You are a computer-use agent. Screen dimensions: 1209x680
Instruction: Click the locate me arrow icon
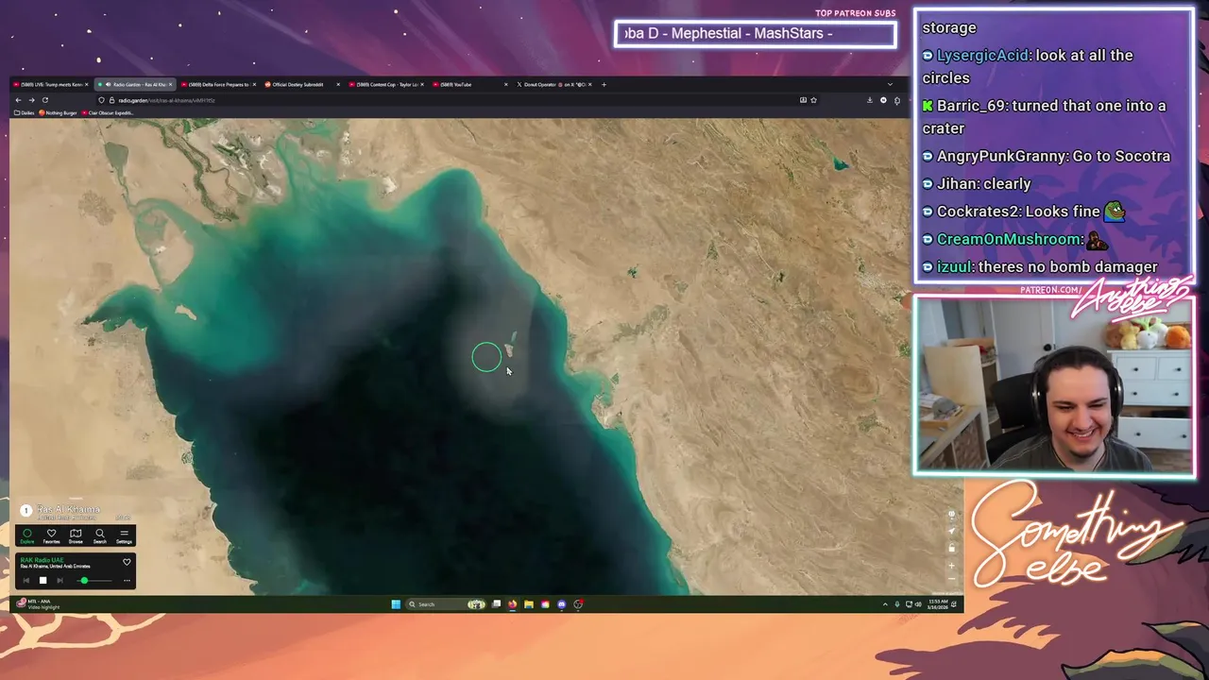[x=951, y=531]
